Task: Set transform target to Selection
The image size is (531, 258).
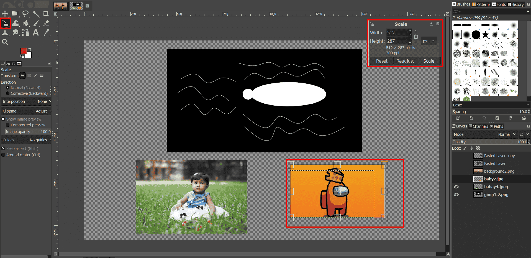Action: tap(29, 76)
